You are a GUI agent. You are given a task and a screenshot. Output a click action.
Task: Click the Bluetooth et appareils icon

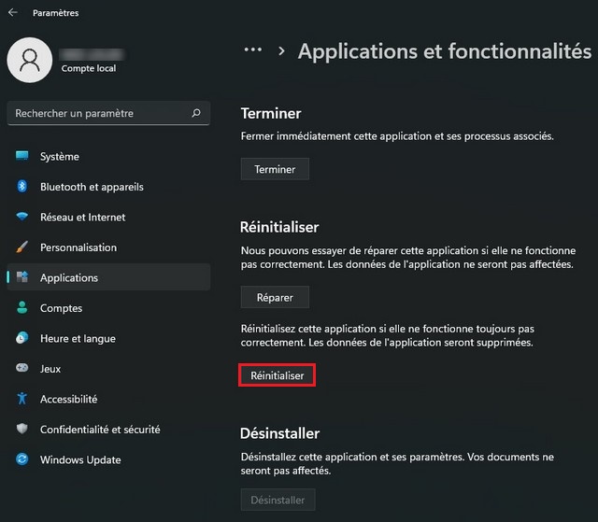point(22,187)
